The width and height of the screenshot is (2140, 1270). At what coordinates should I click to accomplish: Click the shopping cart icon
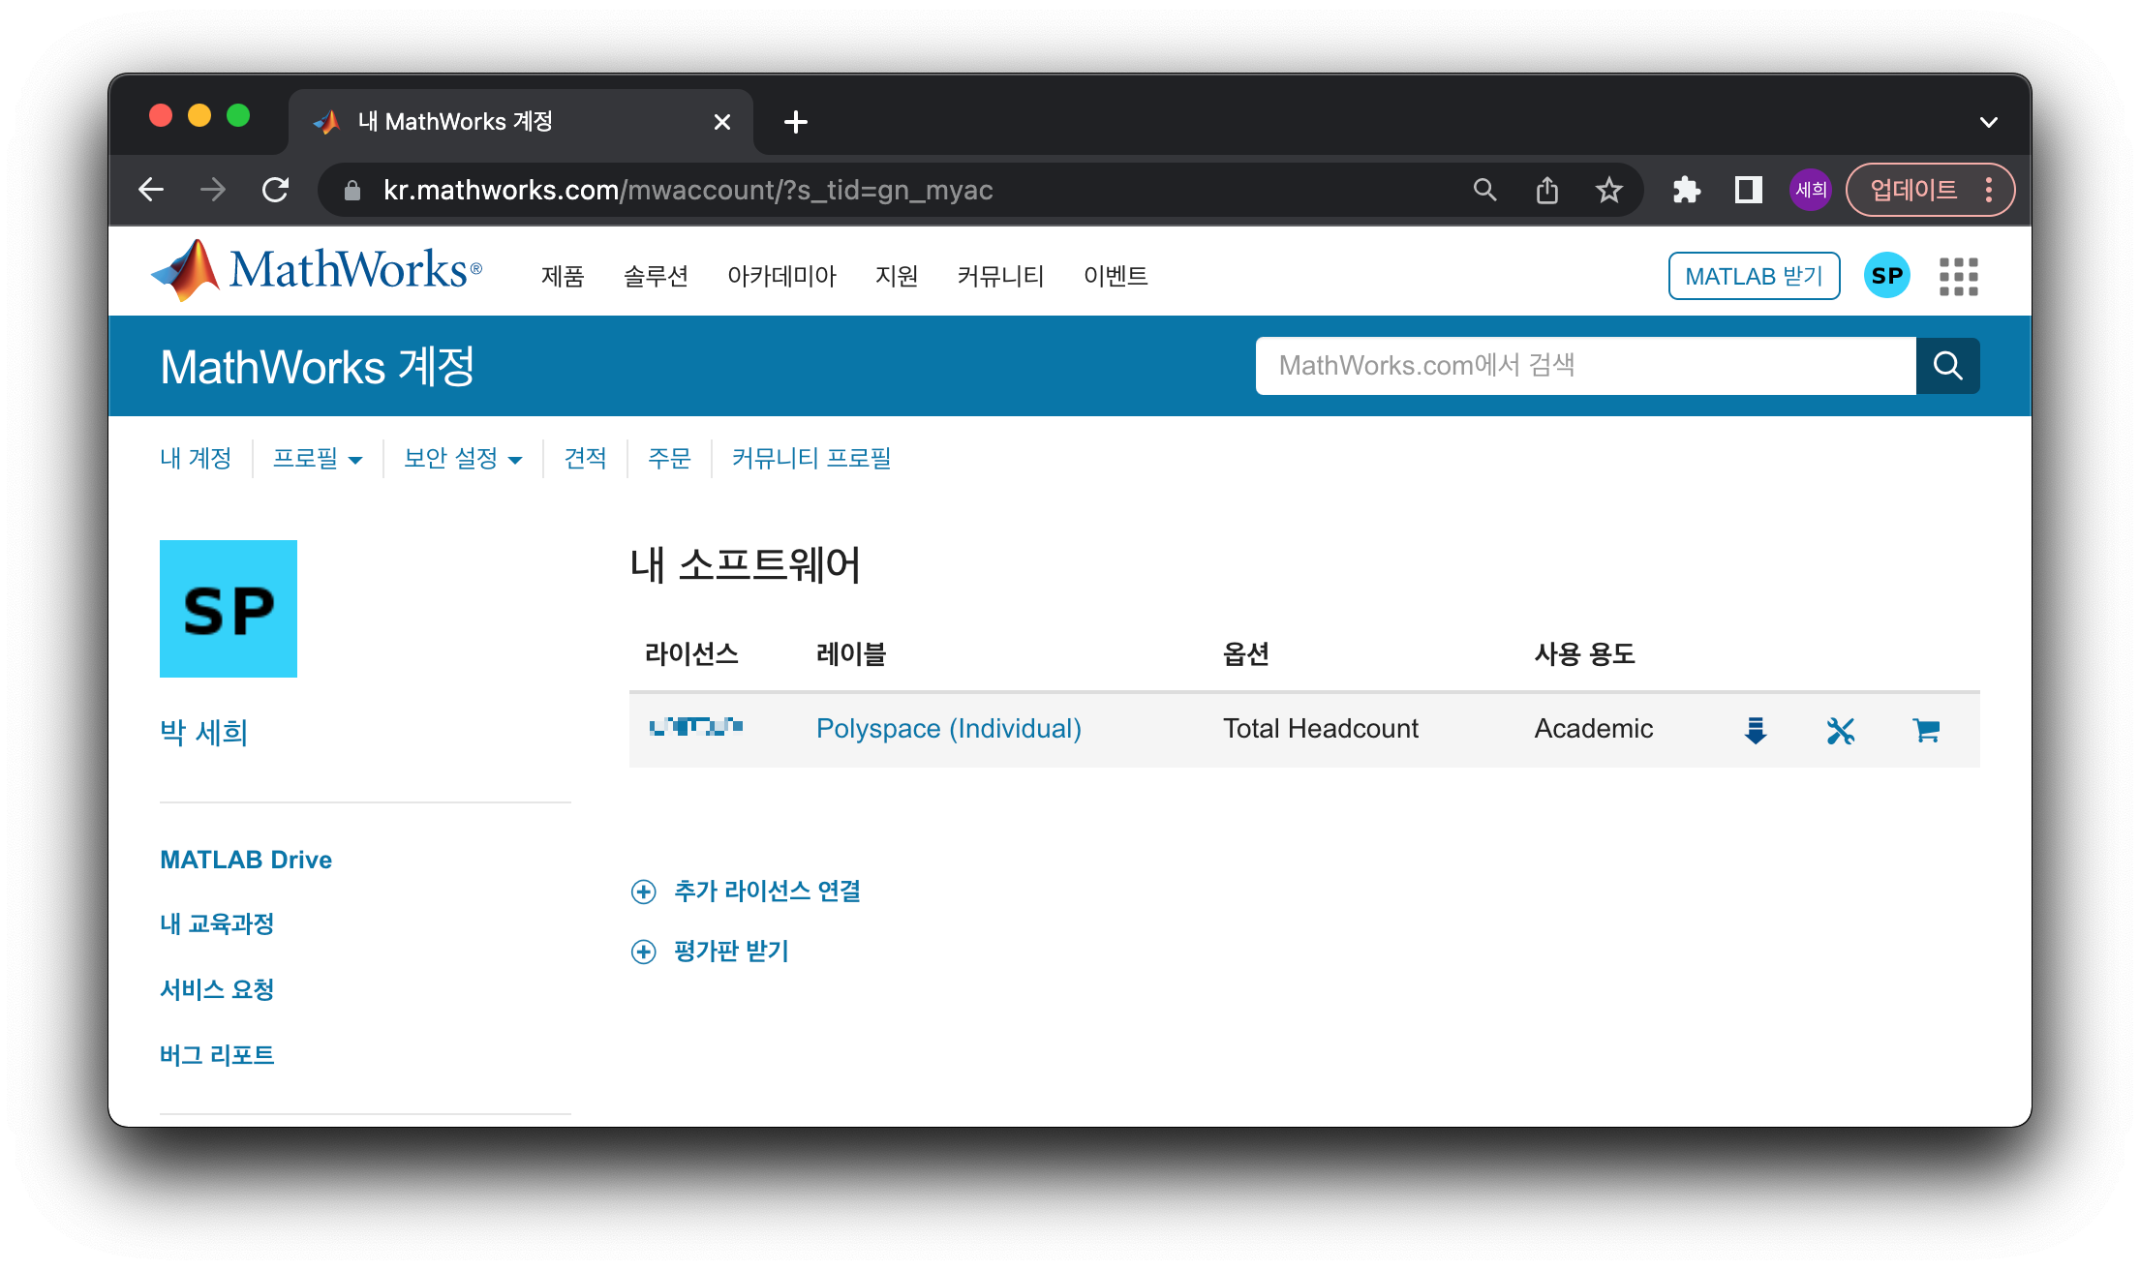coord(1926,730)
